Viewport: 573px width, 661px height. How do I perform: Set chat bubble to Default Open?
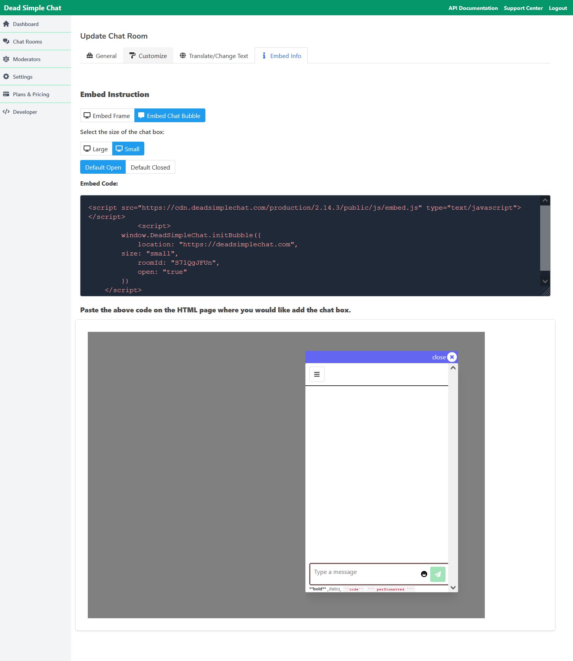click(103, 167)
